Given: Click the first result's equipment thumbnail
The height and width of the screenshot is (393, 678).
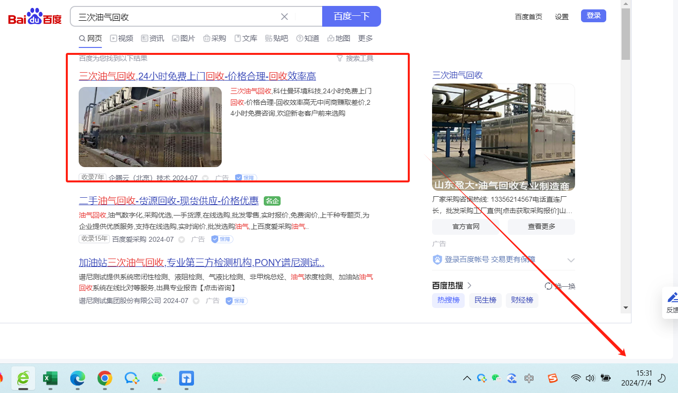Looking at the screenshot, I should [150, 127].
